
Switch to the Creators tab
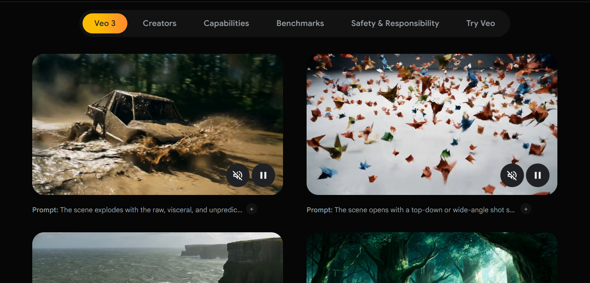tap(160, 23)
